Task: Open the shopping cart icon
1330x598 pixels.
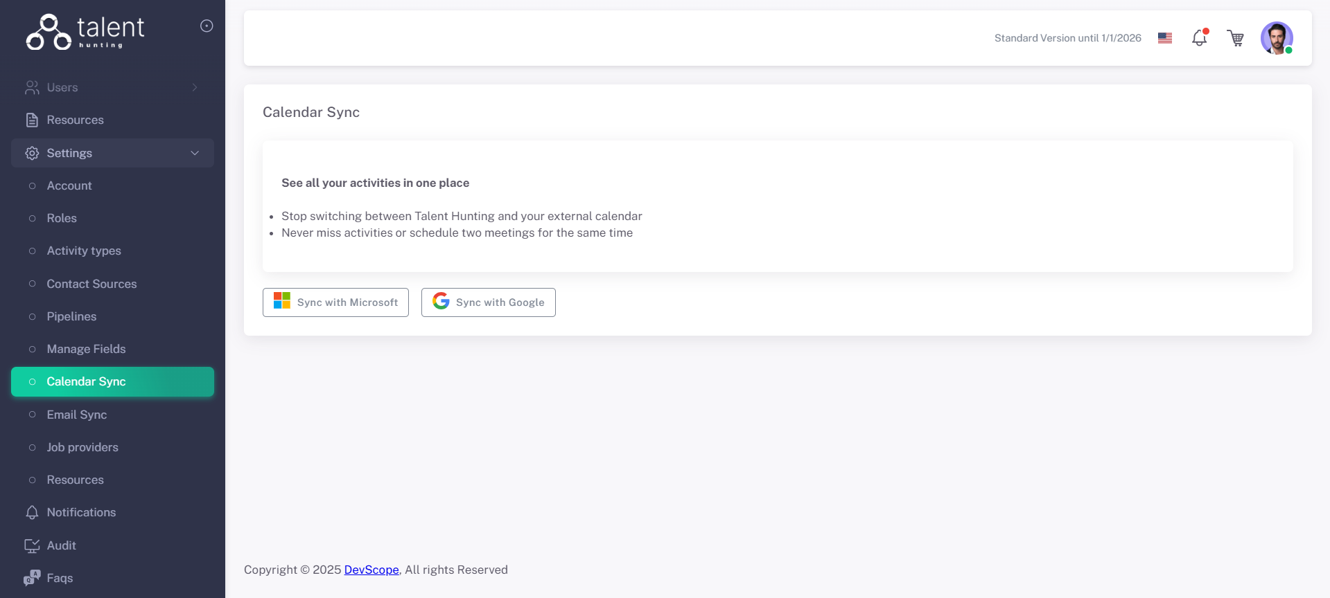Action: (x=1235, y=38)
